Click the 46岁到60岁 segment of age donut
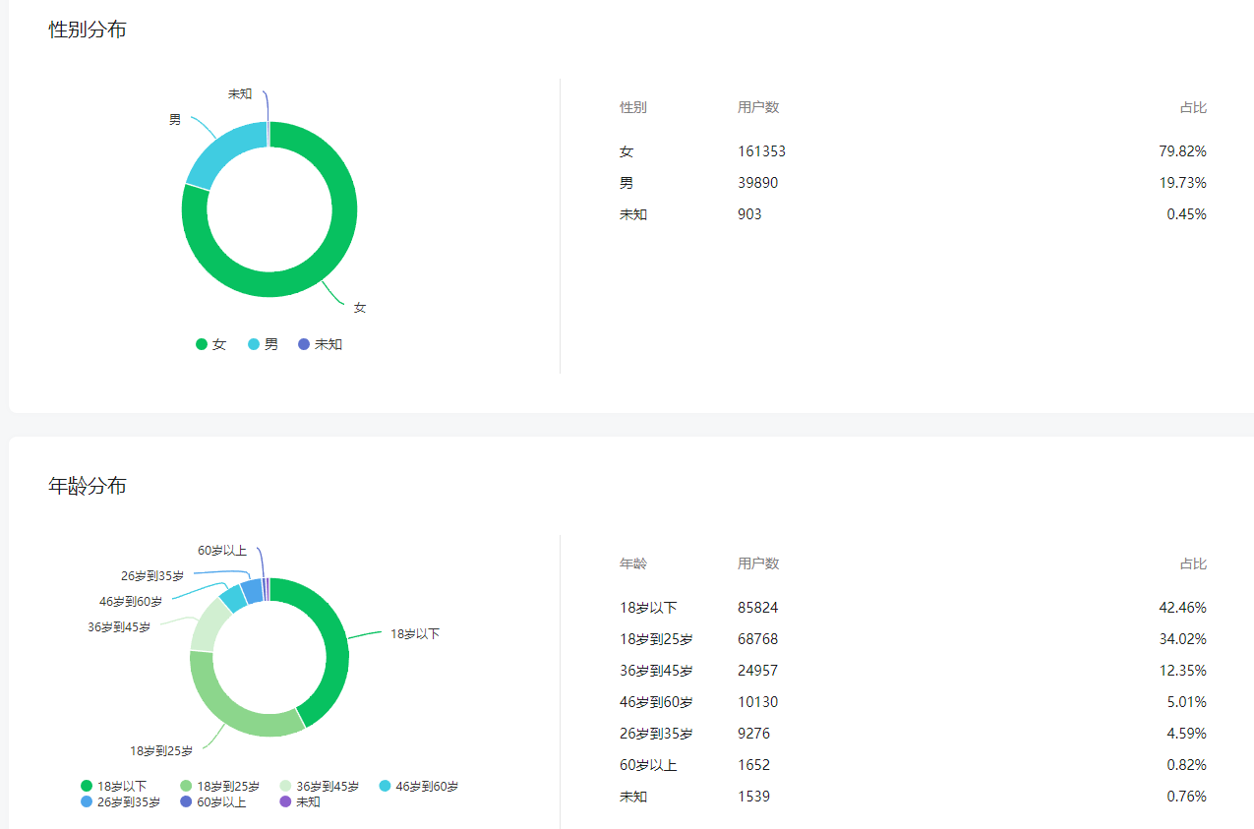1254x829 pixels. tap(233, 597)
